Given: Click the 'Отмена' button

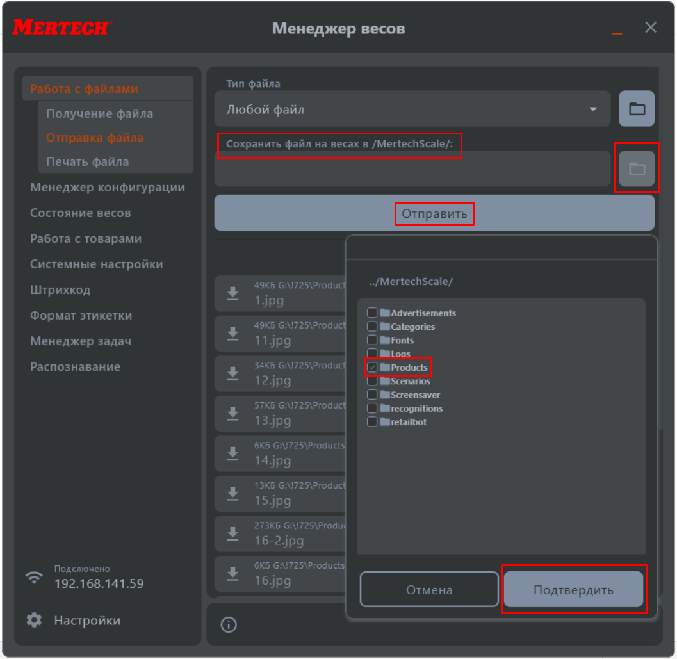Looking at the screenshot, I should [x=429, y=590].
